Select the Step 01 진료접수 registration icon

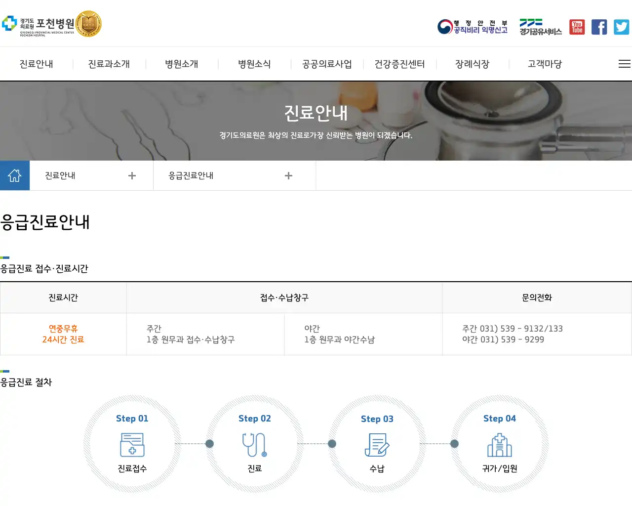(131, 446)
